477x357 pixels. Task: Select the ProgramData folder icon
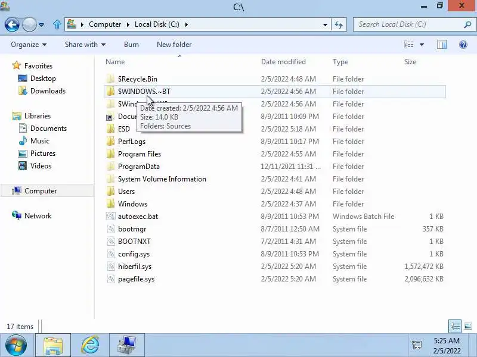pyautogui.click(x=111, y=167)
